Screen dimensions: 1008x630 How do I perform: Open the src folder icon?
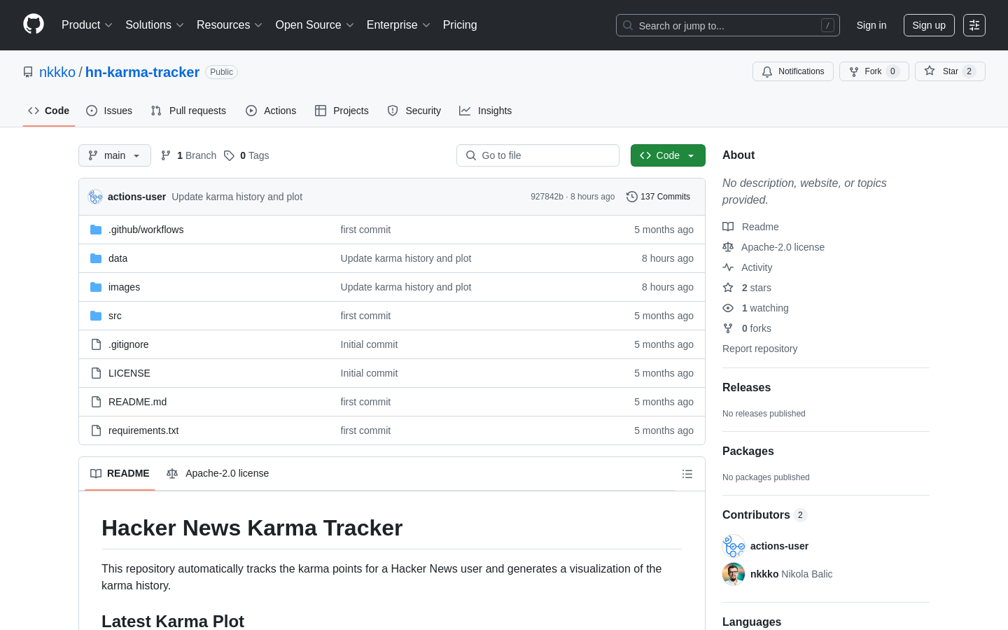(96, 316)
